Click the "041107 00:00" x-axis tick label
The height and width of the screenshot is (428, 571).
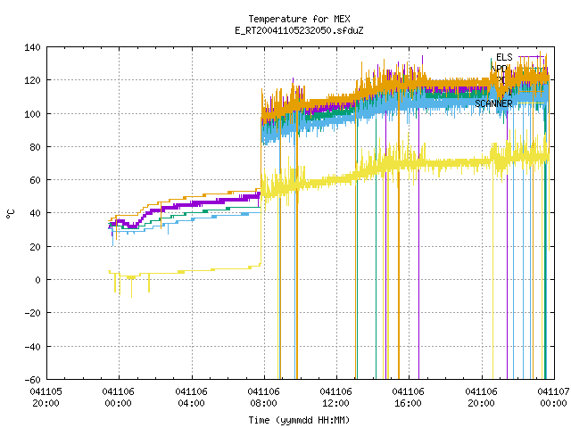pyautogui.click(x=553, y=398)
